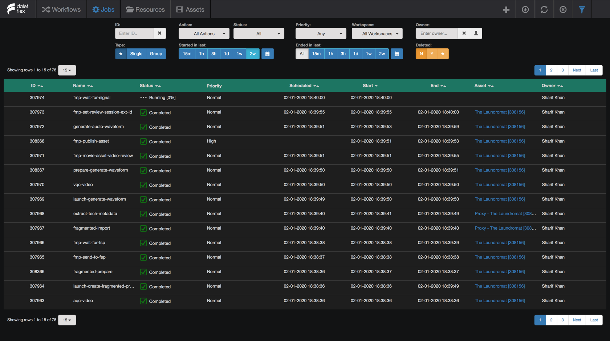This screenshot has height=341, width=610.
Task: Open The Laundromat asset link for job 307973
Action: [499, 112]
